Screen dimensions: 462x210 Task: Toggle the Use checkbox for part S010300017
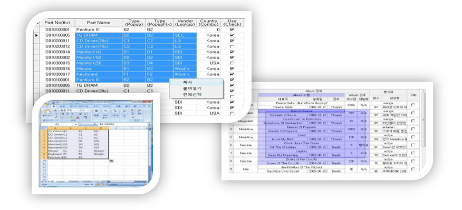[x=232, y=74]
